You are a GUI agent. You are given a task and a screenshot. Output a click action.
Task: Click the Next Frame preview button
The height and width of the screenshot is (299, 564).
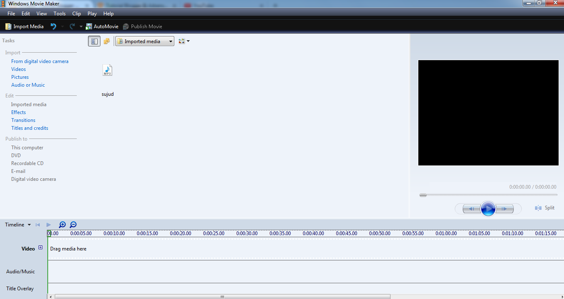[505, 209]
